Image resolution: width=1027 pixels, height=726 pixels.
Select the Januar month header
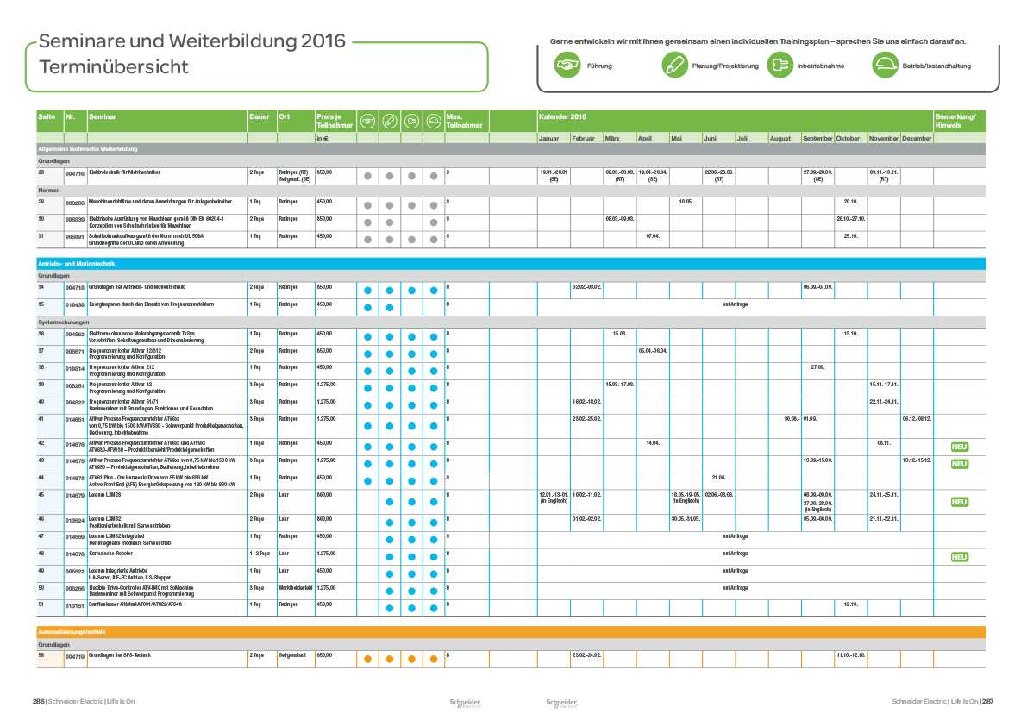[x=549, y=139]
